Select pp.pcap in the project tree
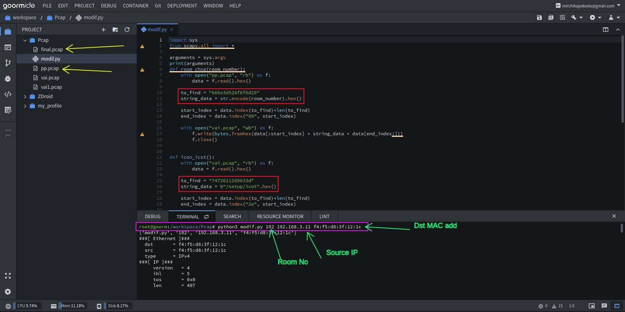The image size is (625, 312). point(50,68)
